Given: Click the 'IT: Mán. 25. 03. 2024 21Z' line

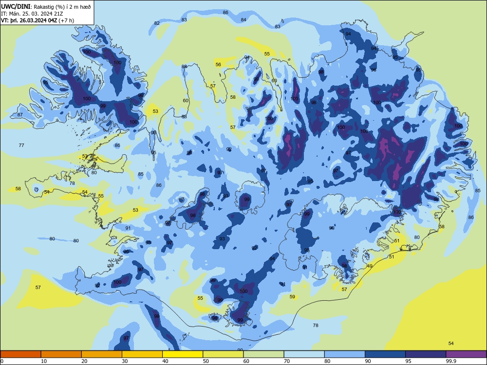Looking at the screenshot, I should [x=32, y=13].
